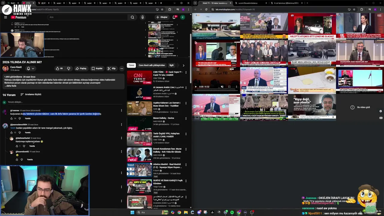The height and width of the screenshot is (216, 384).
Task: Expand description with ...daha fazla
Action: (10, 86)
